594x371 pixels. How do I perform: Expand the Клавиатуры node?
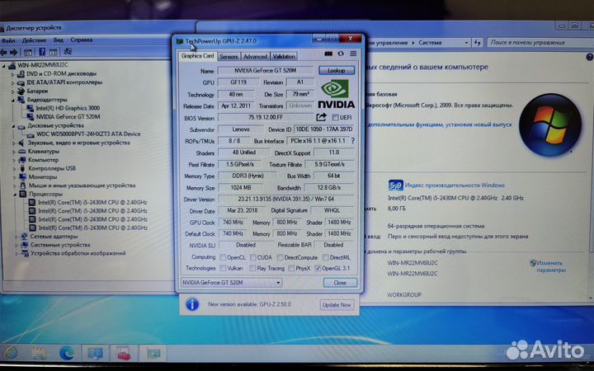point(14,152)
